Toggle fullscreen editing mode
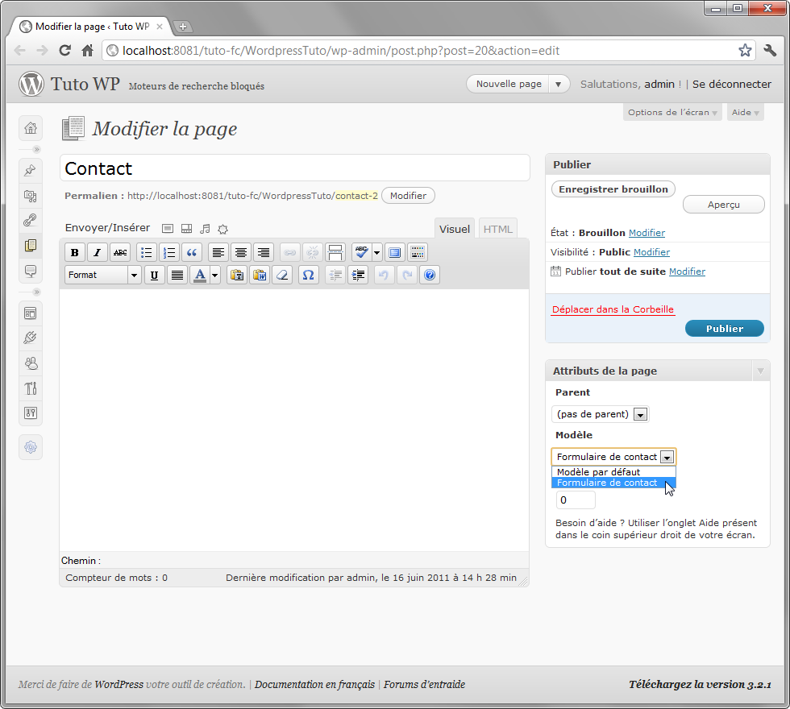 tap(395, 252)
